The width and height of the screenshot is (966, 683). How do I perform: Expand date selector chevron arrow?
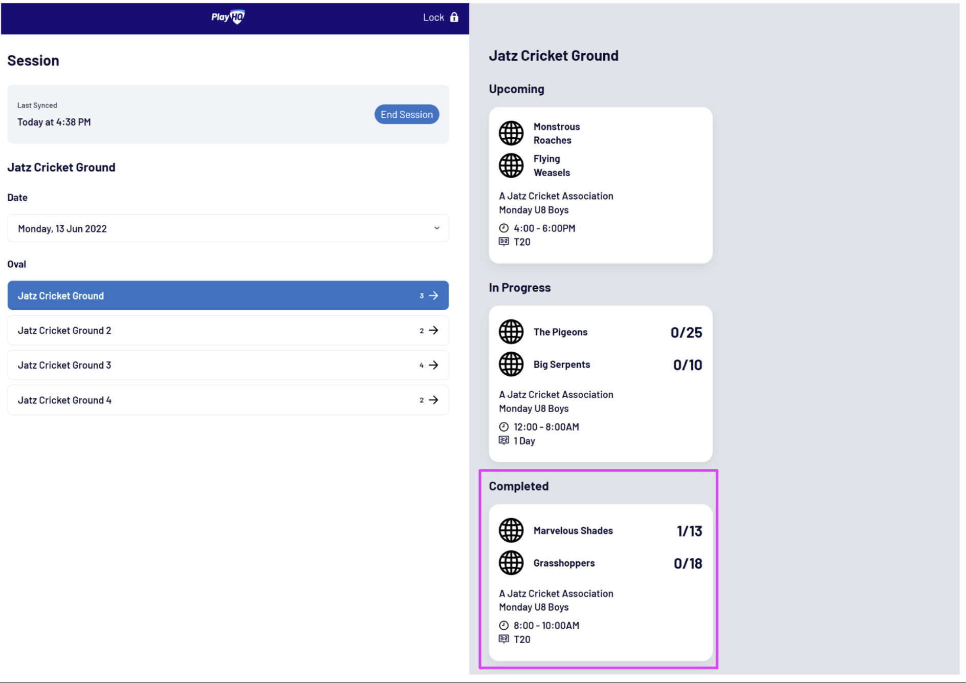tap(436, 228)
